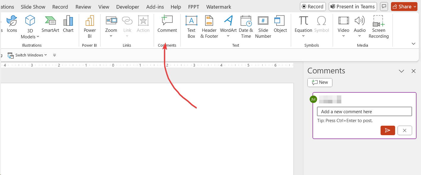
Task: Expand the Audio dropdown arrow
Action: click(359, 36)
